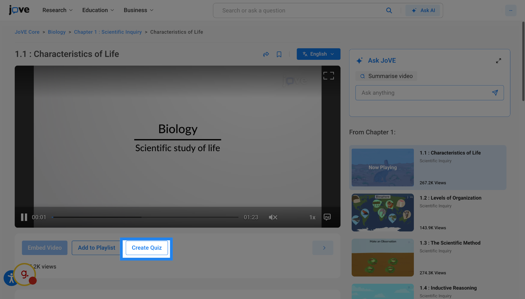The width and height of the screenshot is (525, 299).
Task: Navigate to Chapter 1 Scientific Inquiry breadcrumb
Action: (108, 32)
